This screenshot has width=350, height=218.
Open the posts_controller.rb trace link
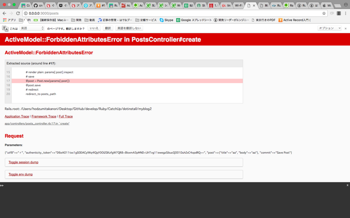coord(37,123)
